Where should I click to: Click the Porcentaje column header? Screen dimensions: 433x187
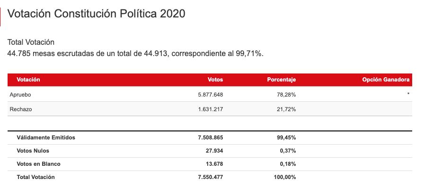pyautogui.click(x=282, y=80)
